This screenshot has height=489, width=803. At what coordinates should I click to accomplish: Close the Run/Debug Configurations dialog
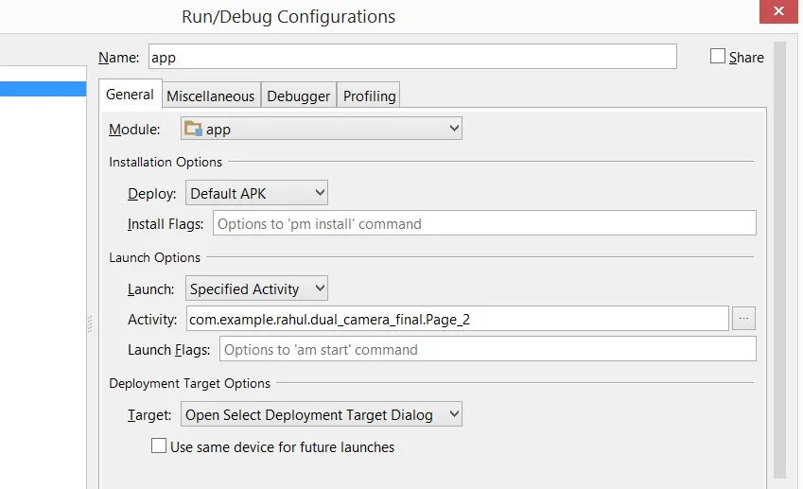pos(778,12)
